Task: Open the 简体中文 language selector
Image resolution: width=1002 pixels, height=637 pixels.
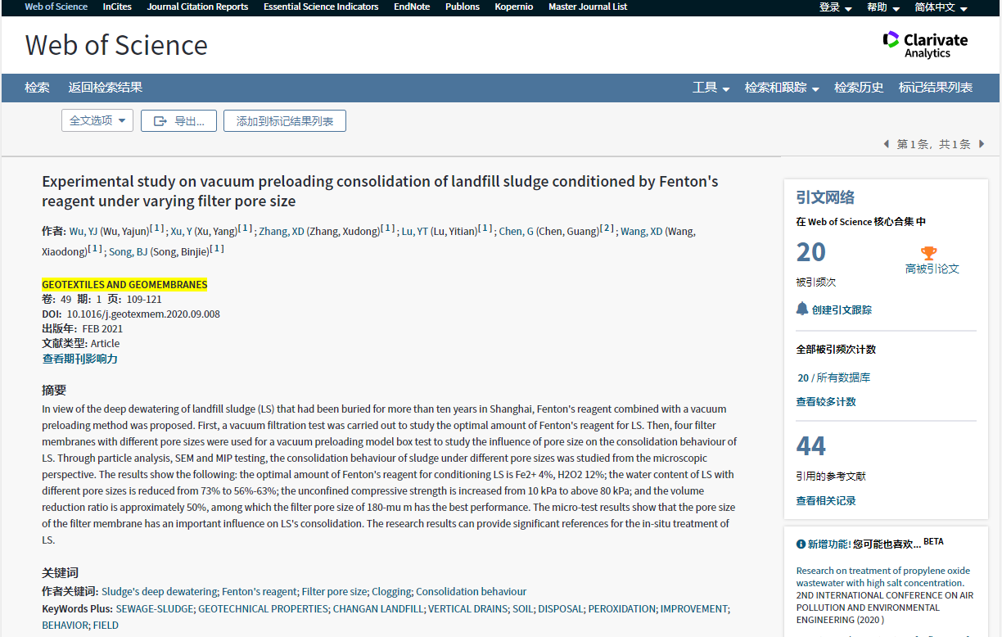Action: (x=941, y=7)
